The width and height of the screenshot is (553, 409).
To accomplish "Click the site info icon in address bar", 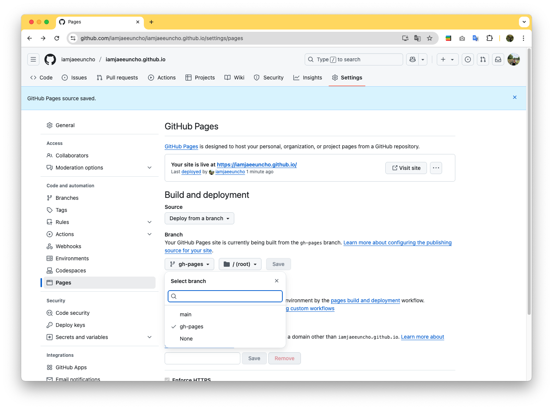I will (x=73, y=38).
